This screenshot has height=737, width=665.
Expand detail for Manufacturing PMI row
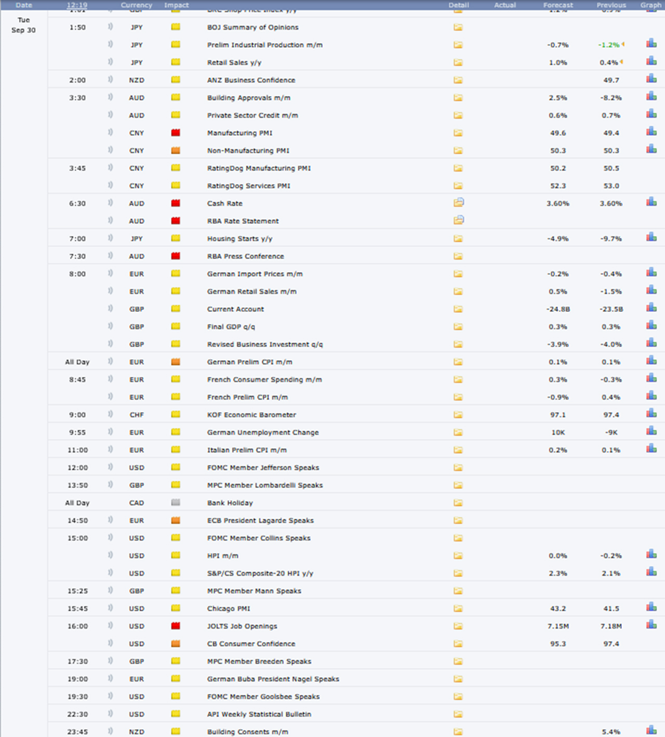point(458,133)
